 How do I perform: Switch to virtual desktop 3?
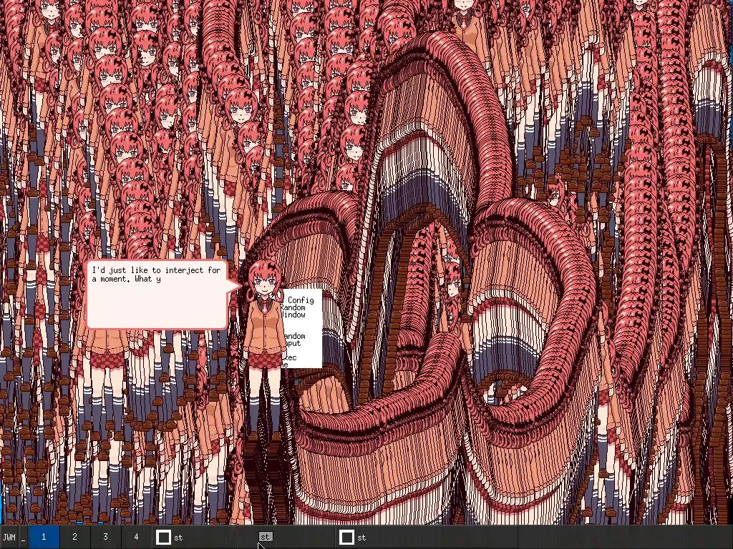[x=106, y=538]
